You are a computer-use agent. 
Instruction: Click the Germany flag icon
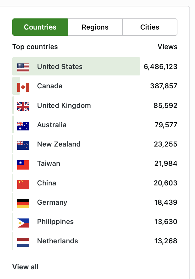coord(23,203)
